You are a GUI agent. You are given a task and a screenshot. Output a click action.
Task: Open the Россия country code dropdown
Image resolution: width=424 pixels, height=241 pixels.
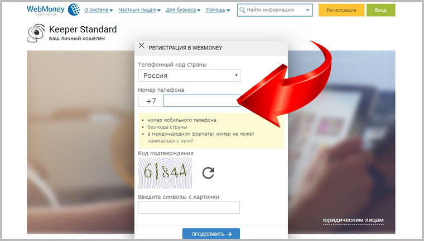pyautogui.click(x=189, y=76)
